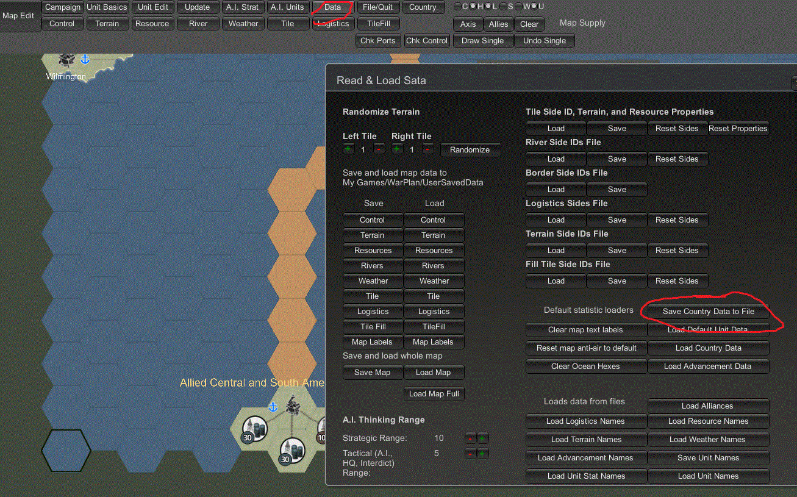Click Reset map anti-air to default

tap(586, 348)
